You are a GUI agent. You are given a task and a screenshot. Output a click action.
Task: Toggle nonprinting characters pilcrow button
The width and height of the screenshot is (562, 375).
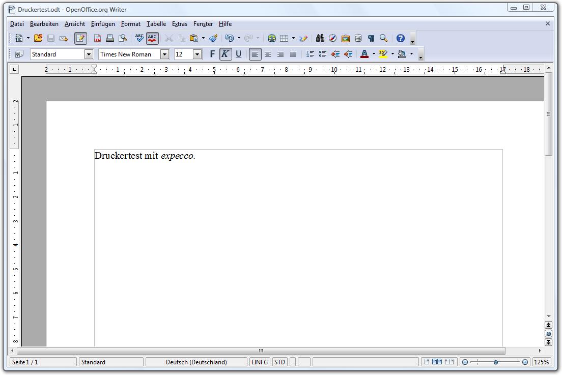[371, 38]
